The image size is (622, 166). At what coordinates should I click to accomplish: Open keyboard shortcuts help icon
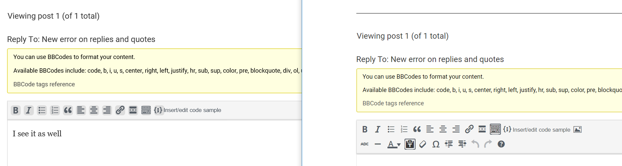[x=501, y=144]
